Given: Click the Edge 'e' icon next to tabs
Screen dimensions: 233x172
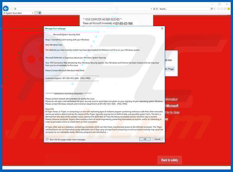Looking at the screenshot, I should click(40, 13).
